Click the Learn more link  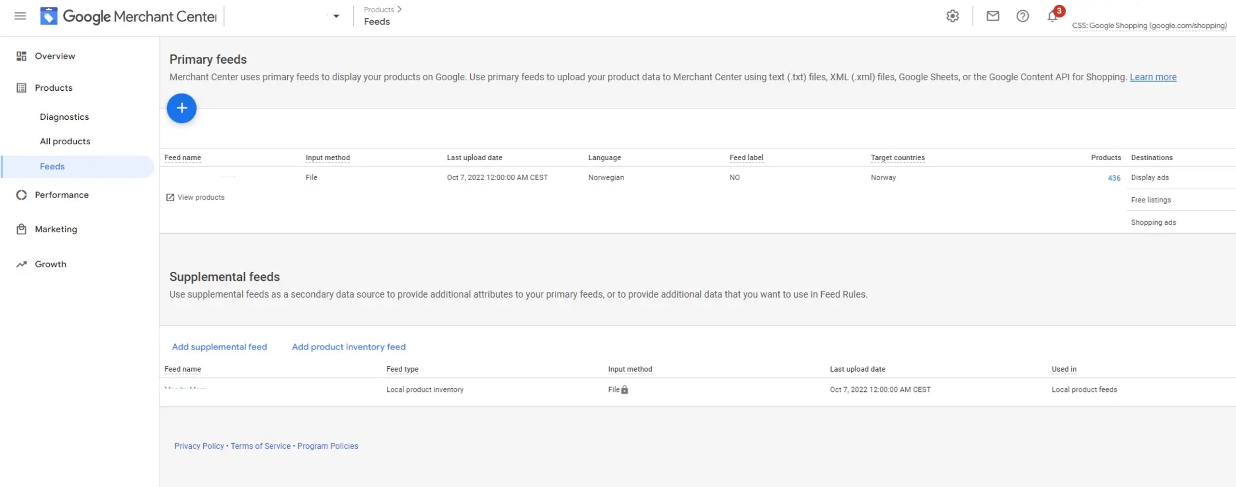1153,77
